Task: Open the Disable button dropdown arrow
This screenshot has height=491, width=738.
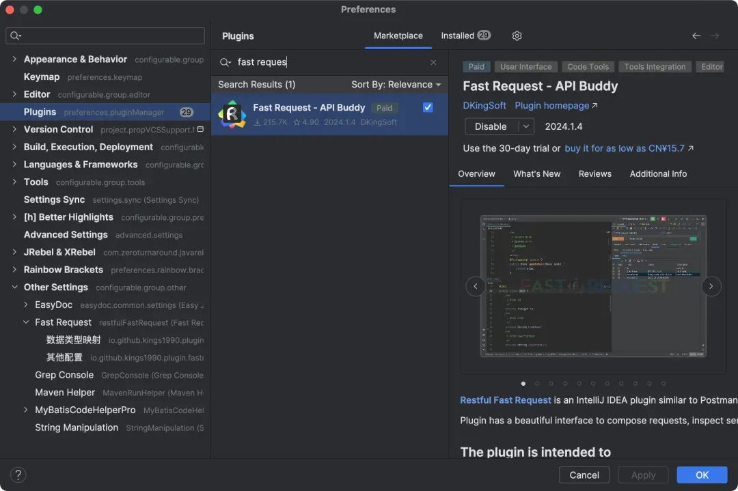Action: click(x=526, y=126)
